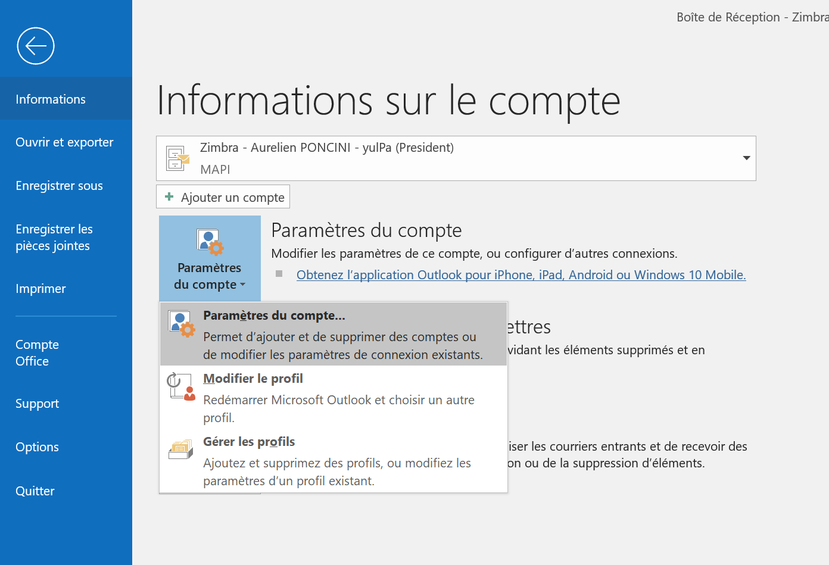This screenshot has width=829, height=565.
Task: Click the 'Boîte de Réception - Zimbra' title text
Action: (x=753, y=17)
